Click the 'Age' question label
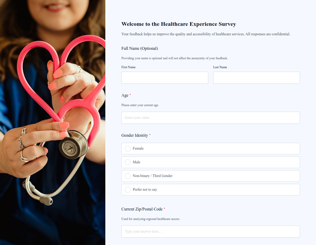Viewport: 316px width, 245px height. [125, 95]
